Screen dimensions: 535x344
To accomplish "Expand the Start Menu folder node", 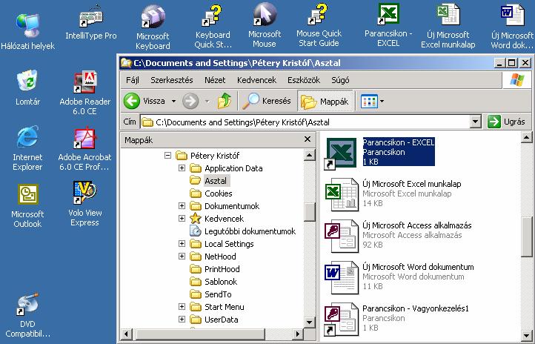I will (182, 307).
